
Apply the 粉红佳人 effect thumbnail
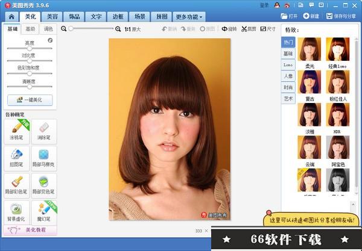click(x=338, y=82)
